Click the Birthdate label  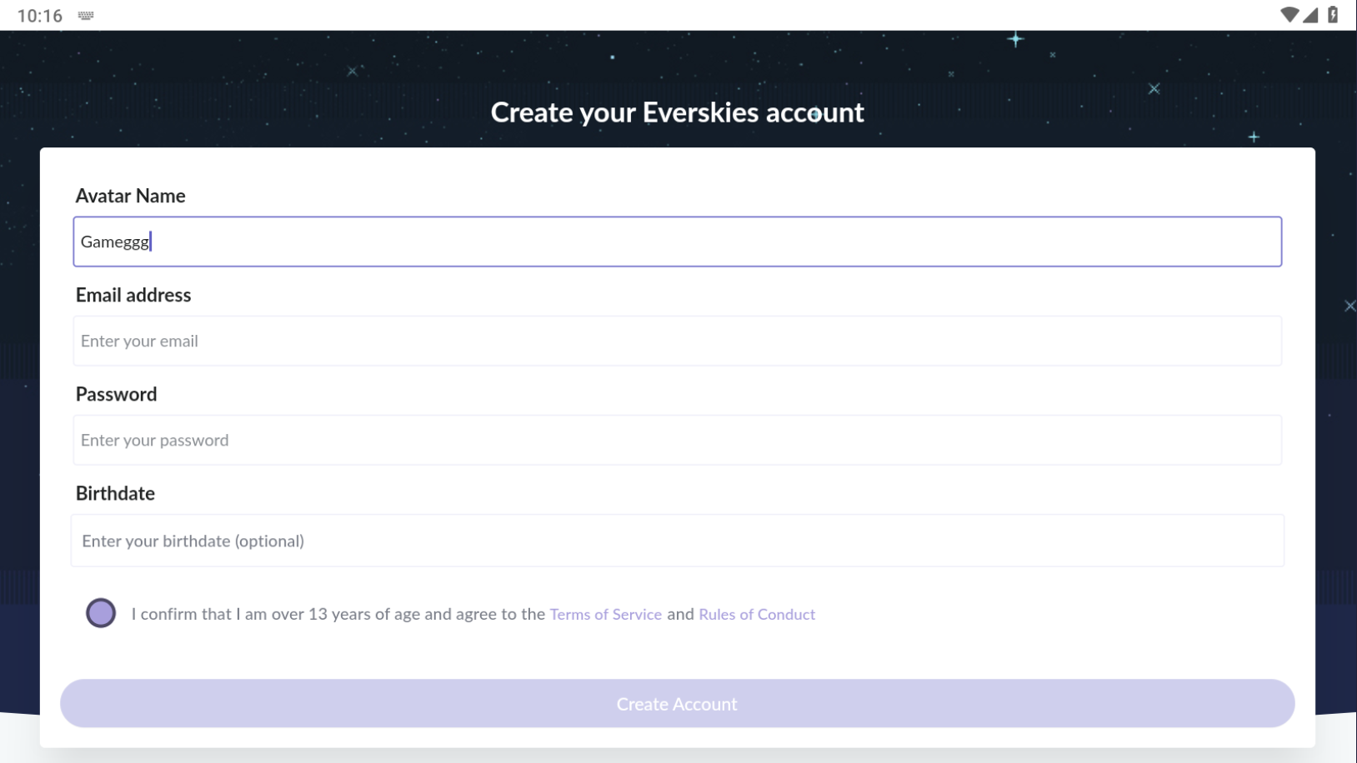(115, 493)
